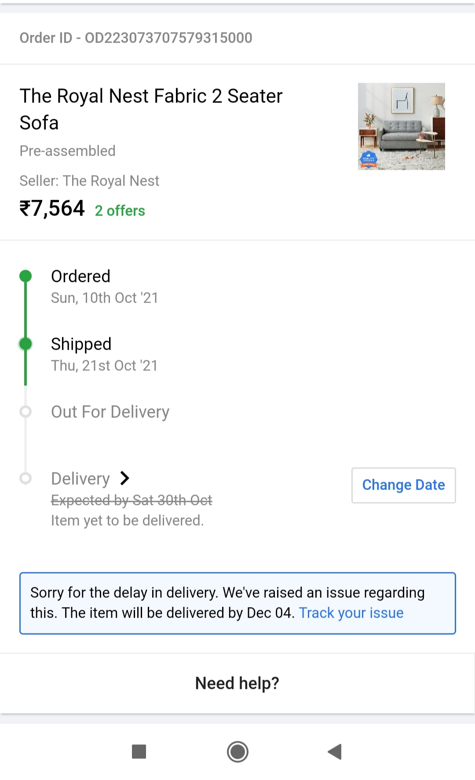
Task: Tap the Delivery step circle marker
Action: point(26,478)
